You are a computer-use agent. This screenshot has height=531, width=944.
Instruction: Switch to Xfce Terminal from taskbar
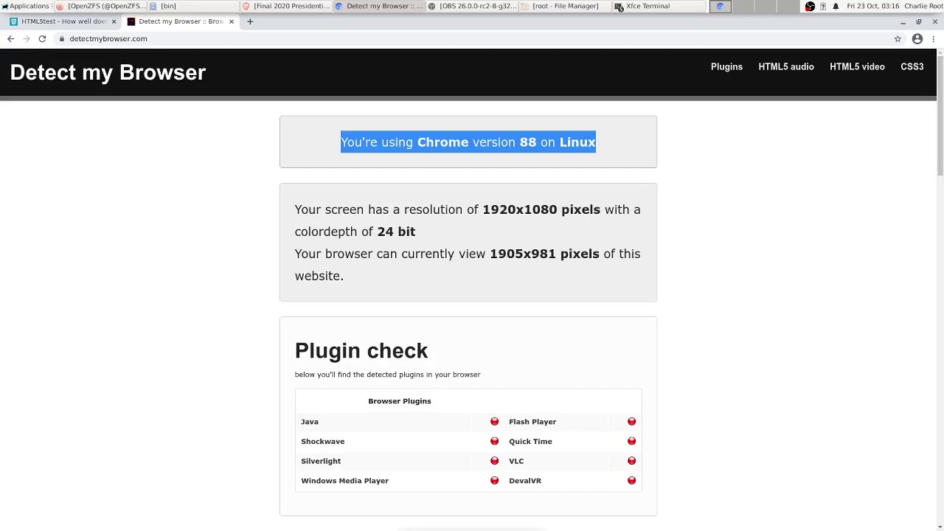659,6
